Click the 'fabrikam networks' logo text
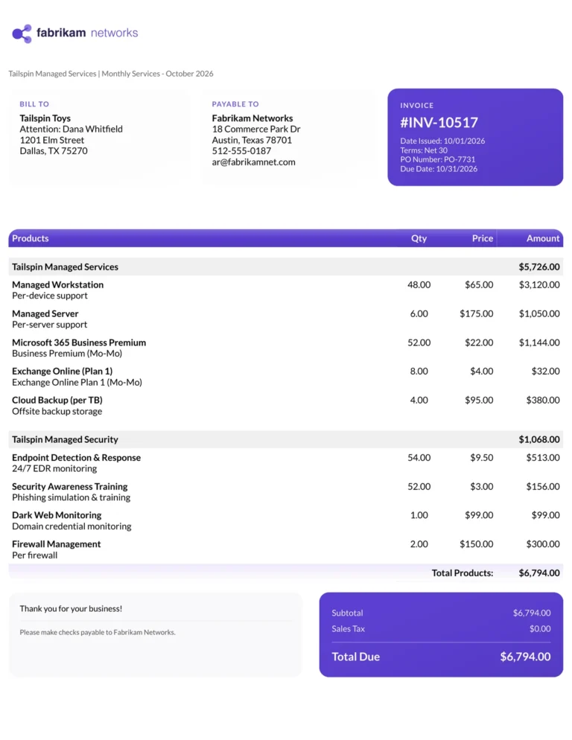This screenshot has width=572, height=740. pyautogui.click(x=87, y=33)
